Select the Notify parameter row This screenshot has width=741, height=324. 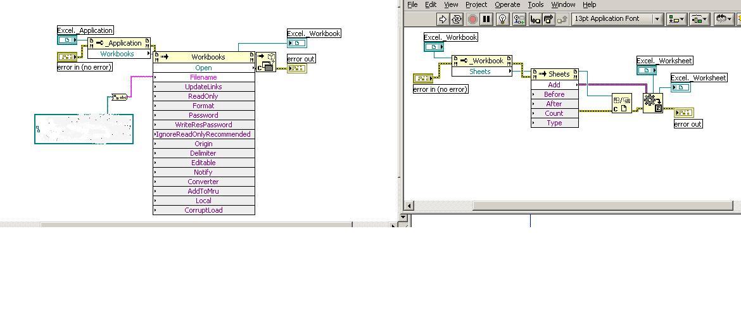coord(204,172)
